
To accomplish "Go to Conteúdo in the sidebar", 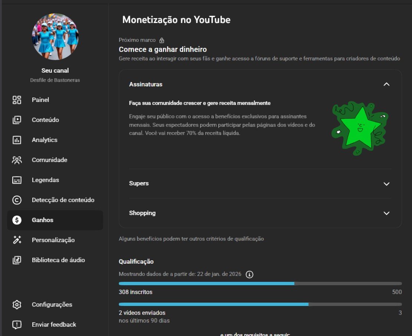I will click(x=45, y=120).
